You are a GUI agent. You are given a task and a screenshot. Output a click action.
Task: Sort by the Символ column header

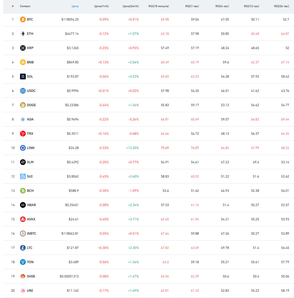(x=25, y=6)
